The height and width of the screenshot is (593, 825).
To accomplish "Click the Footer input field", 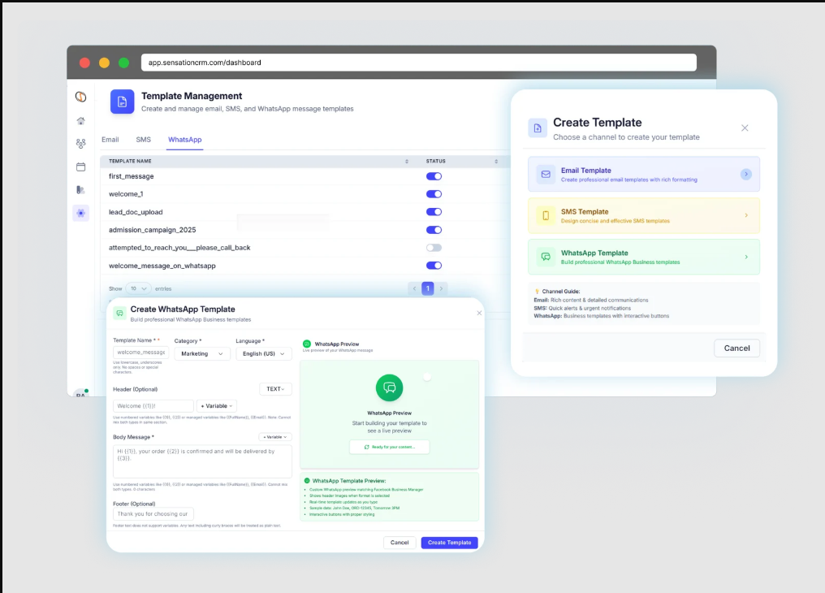I will [153, 514].
